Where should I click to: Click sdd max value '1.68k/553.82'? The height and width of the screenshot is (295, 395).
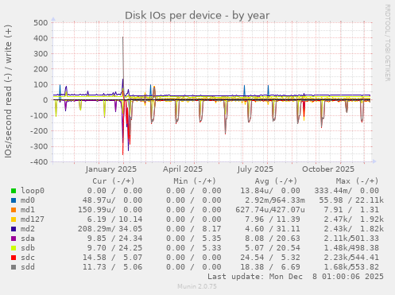[351, 267]
